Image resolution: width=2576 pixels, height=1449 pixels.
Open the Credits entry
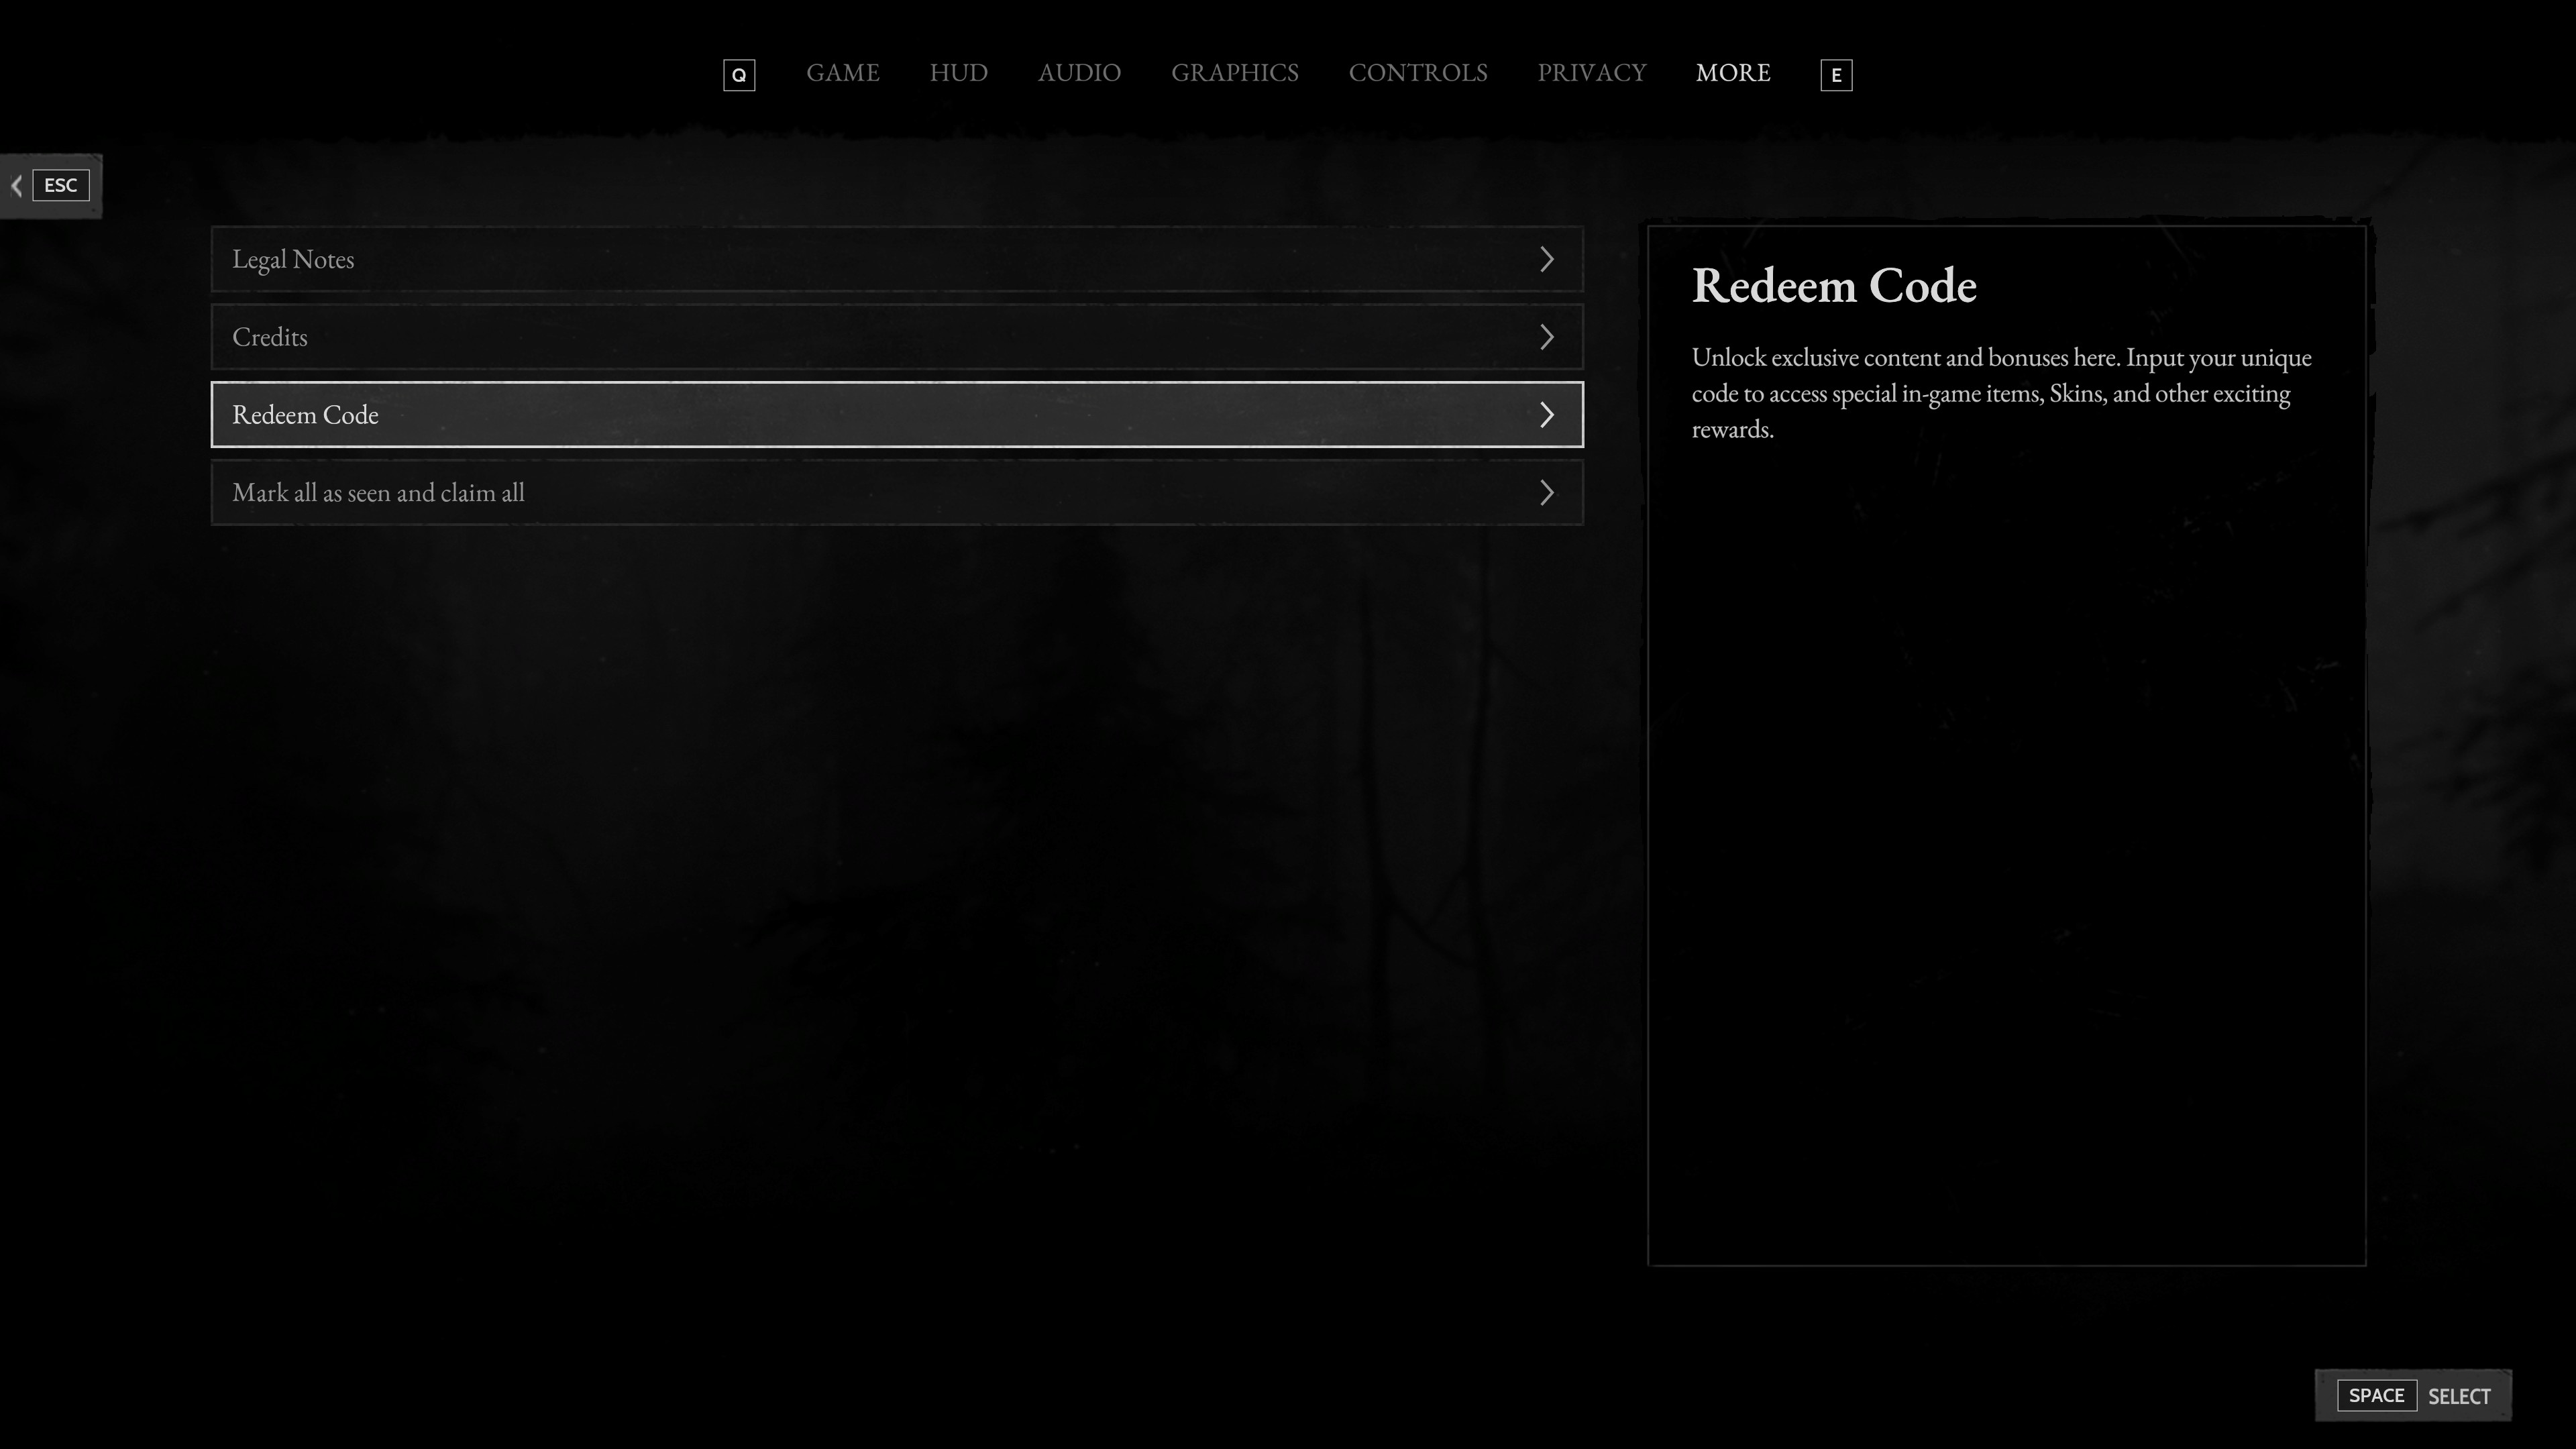coord(897,337)
